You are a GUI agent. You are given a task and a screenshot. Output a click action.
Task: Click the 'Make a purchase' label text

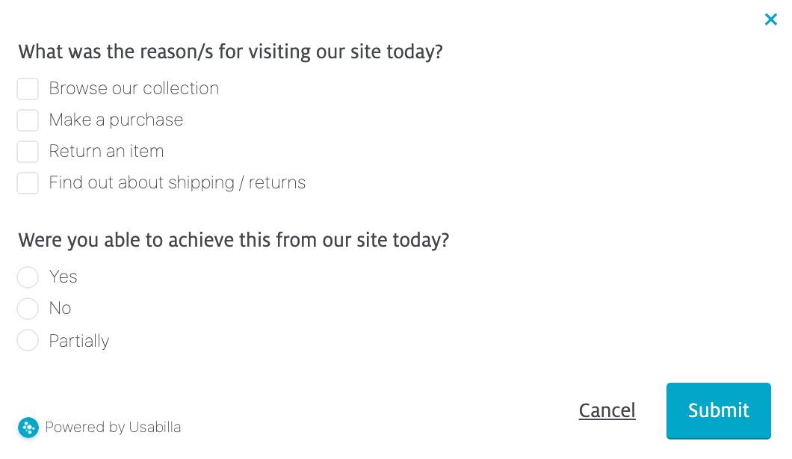click(x=116, y=120)
